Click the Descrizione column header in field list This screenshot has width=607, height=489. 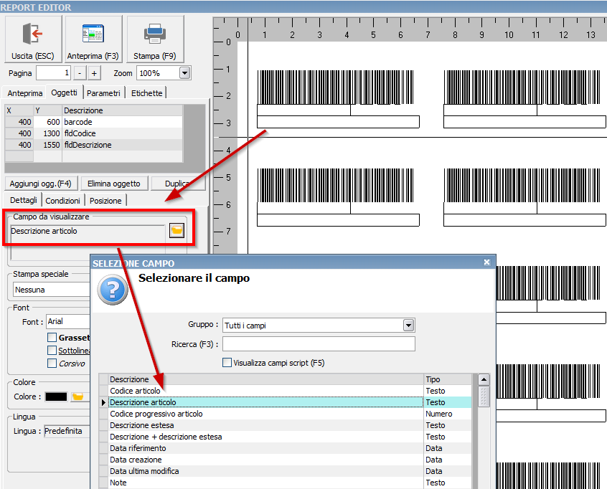[266, 379]
